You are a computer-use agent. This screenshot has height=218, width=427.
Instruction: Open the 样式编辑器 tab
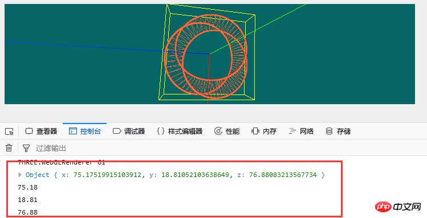[180, 131]
